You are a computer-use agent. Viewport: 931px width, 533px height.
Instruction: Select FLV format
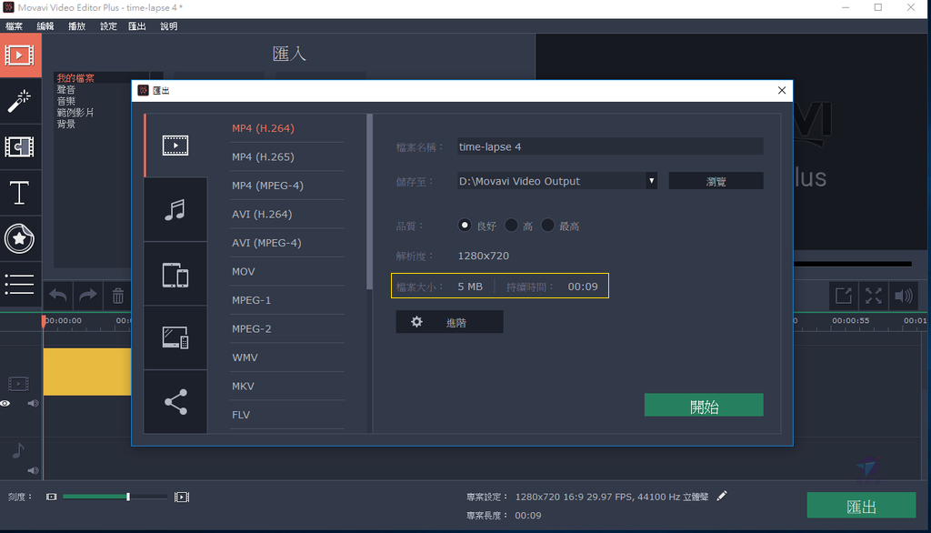coord(240,415)
